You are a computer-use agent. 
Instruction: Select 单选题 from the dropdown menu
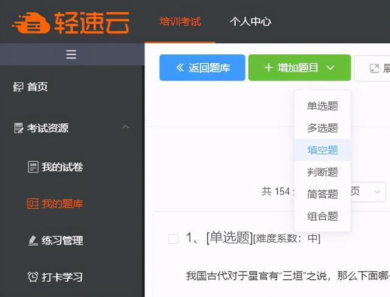322,106
